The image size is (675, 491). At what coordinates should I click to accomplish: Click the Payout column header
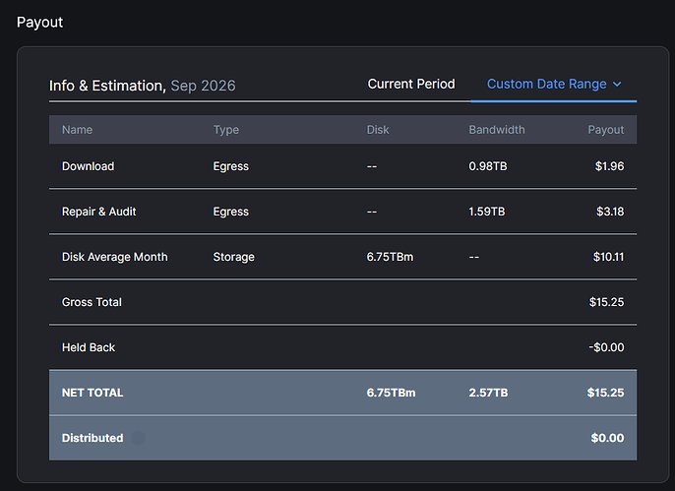click(606, 130)
